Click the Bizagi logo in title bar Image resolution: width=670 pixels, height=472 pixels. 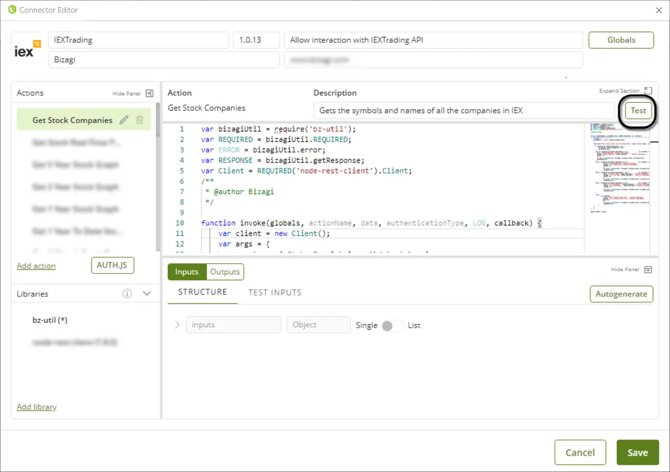coord(12,9)
